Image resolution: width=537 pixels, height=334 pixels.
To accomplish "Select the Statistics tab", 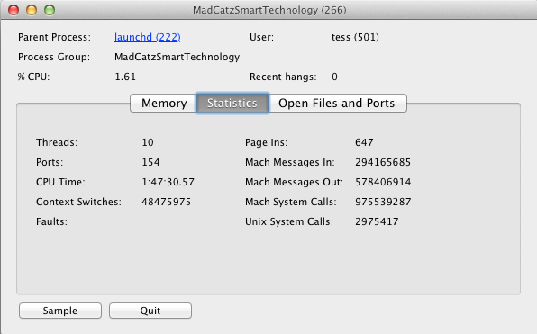I will tap(232, 103).
